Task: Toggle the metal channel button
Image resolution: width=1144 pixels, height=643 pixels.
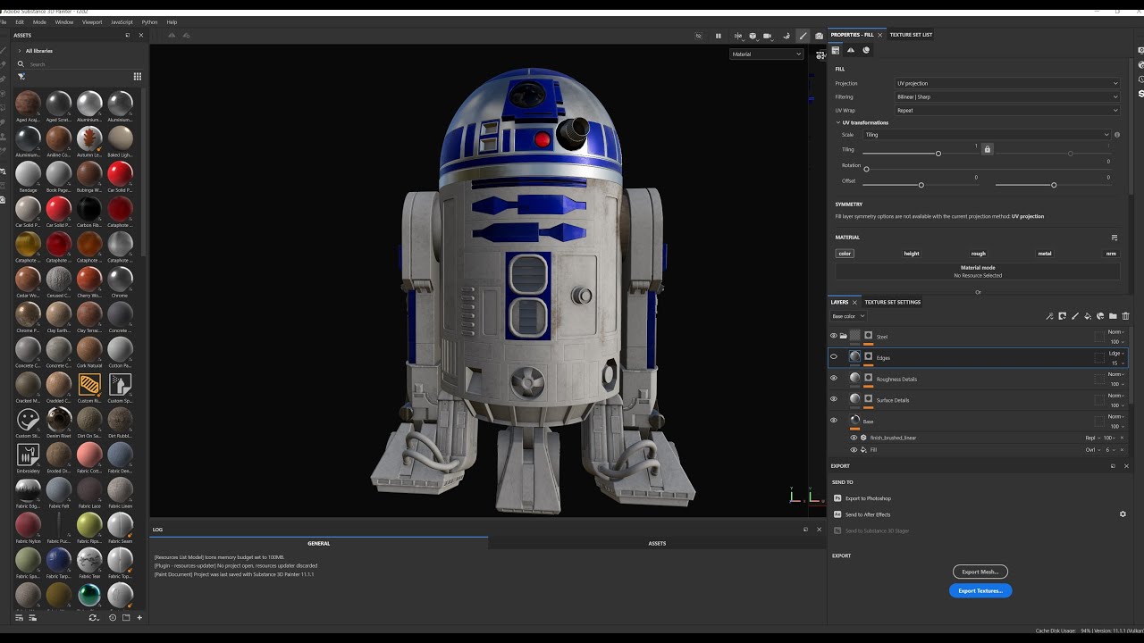Action: click(x=1045, y=254)
